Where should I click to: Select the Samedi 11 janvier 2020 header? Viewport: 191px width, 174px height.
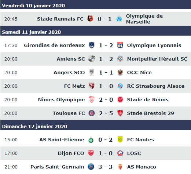pos(96,32)
